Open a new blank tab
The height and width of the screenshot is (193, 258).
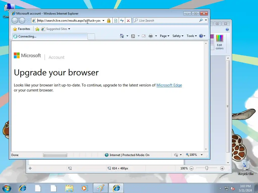[91, 36]
